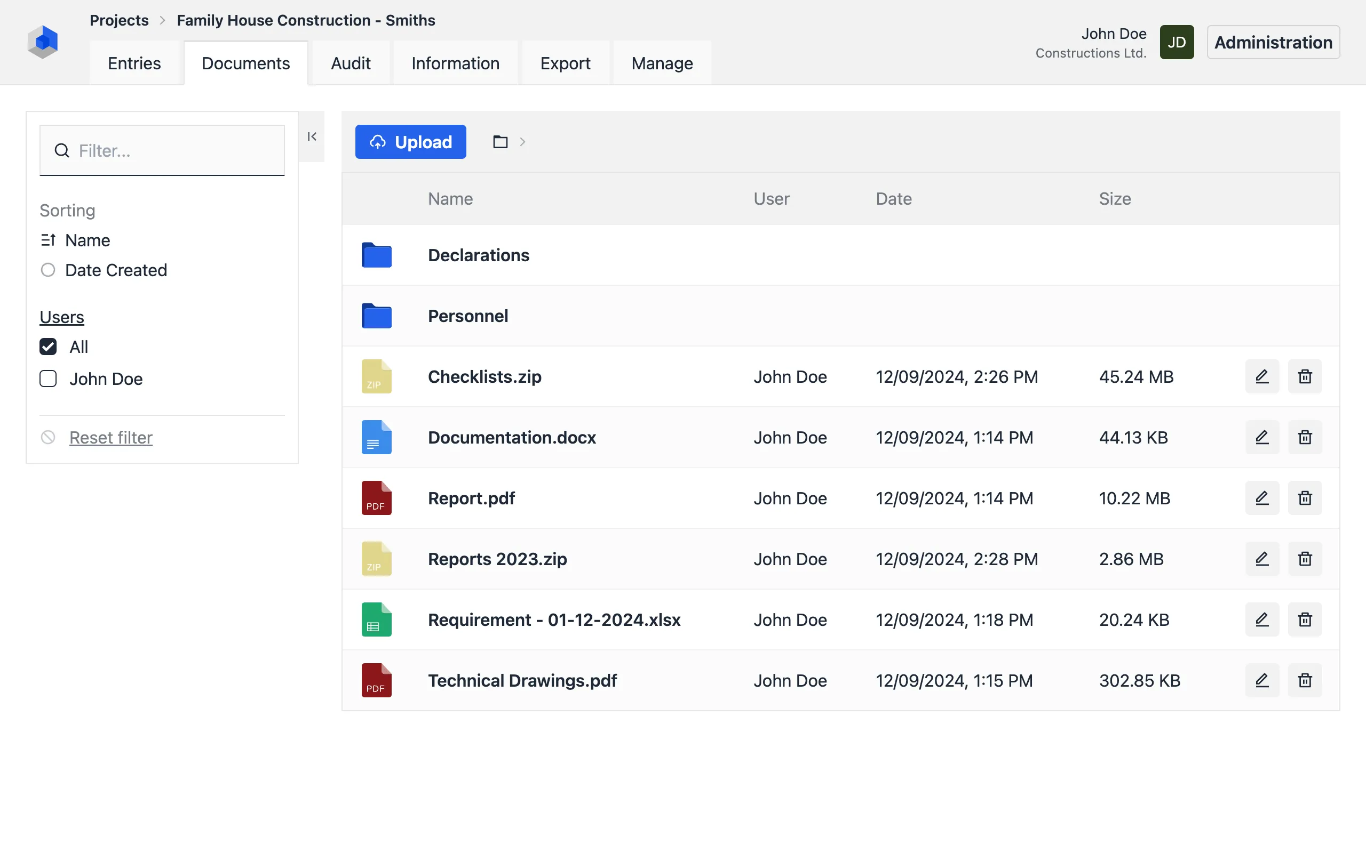Click the Checklists.zip file name
The height and width of the screenshot is (853, 1366).
click(485, 376)
